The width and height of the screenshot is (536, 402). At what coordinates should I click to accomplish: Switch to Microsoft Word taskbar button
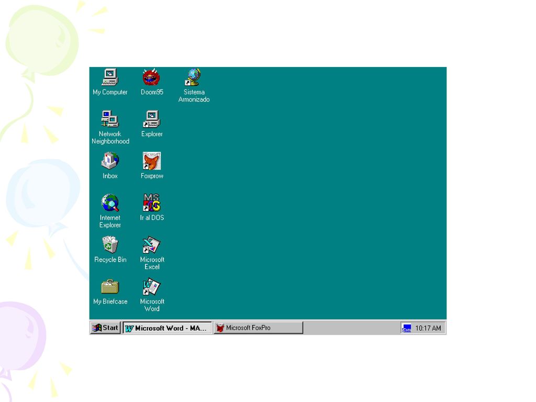(x=167, y=328)
